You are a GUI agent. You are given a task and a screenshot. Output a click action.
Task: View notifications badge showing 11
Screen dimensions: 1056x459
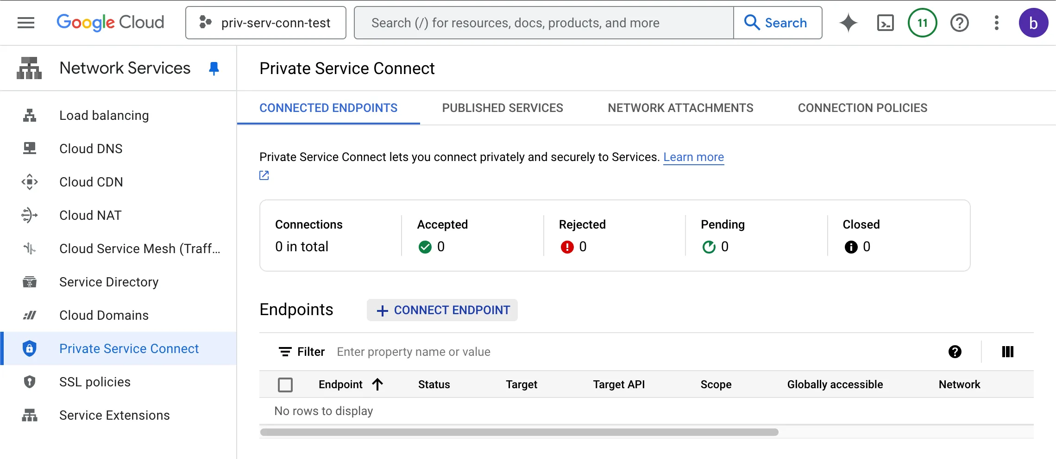(922, 23)
